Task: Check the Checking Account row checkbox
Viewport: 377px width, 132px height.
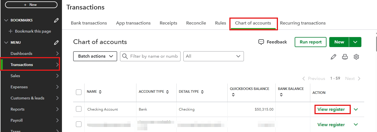Action: (79, 109)
